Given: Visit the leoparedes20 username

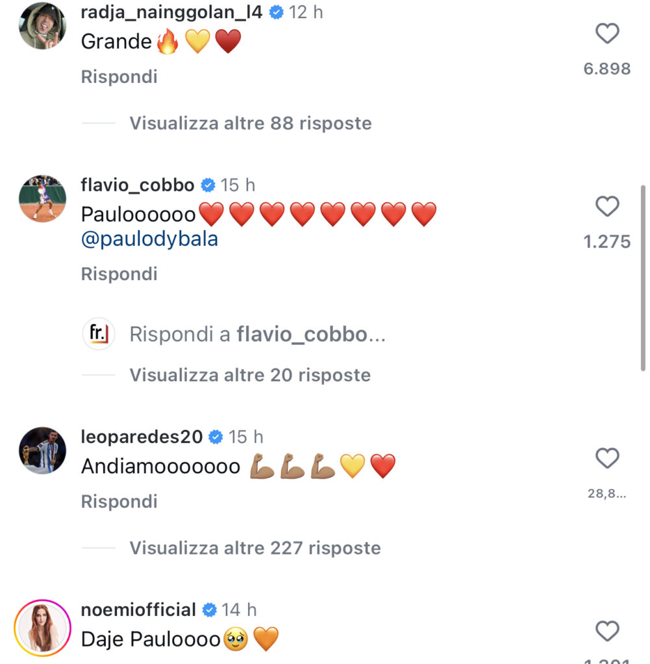Looking at the screenshot, I should click(142, 436).
